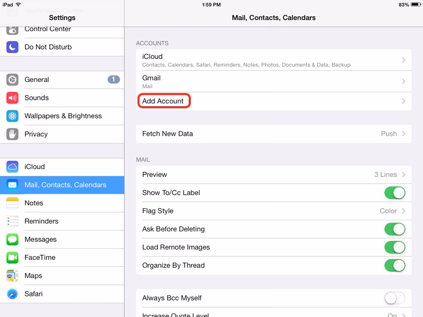Open the Preview 3 Lines option
Image resolution: width=423 pixels, height=317 pixels.
273,175
